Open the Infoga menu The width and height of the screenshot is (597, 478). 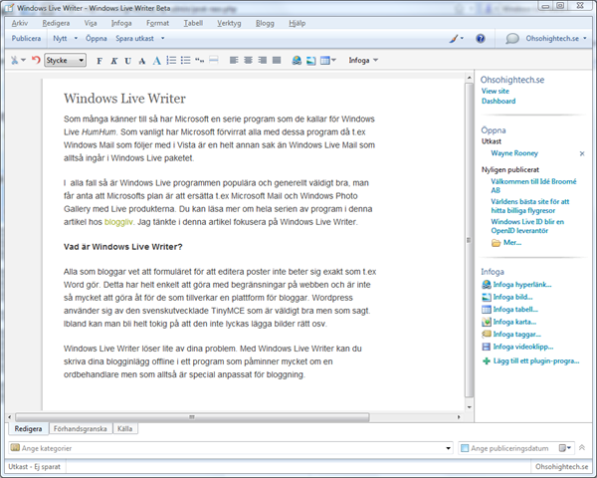click(121, 23)
